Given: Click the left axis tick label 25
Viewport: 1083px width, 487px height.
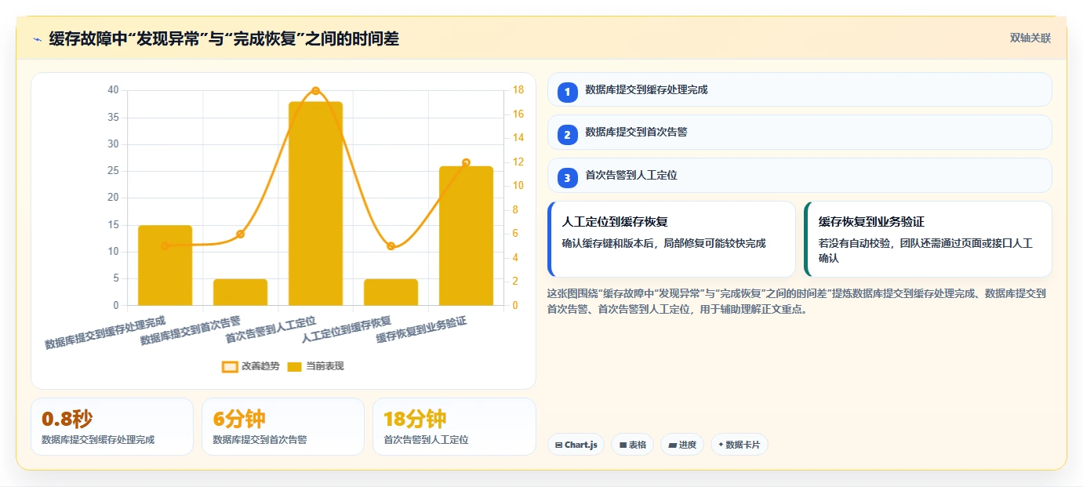Looking at the screenshot, I should point(113,171).
